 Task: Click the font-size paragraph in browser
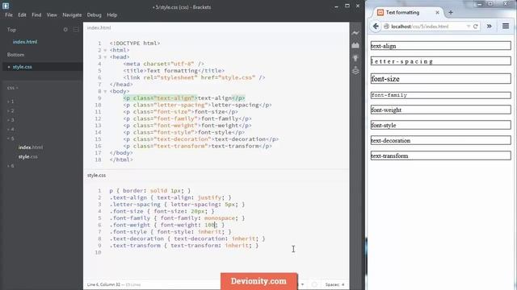tap(441, 79)
